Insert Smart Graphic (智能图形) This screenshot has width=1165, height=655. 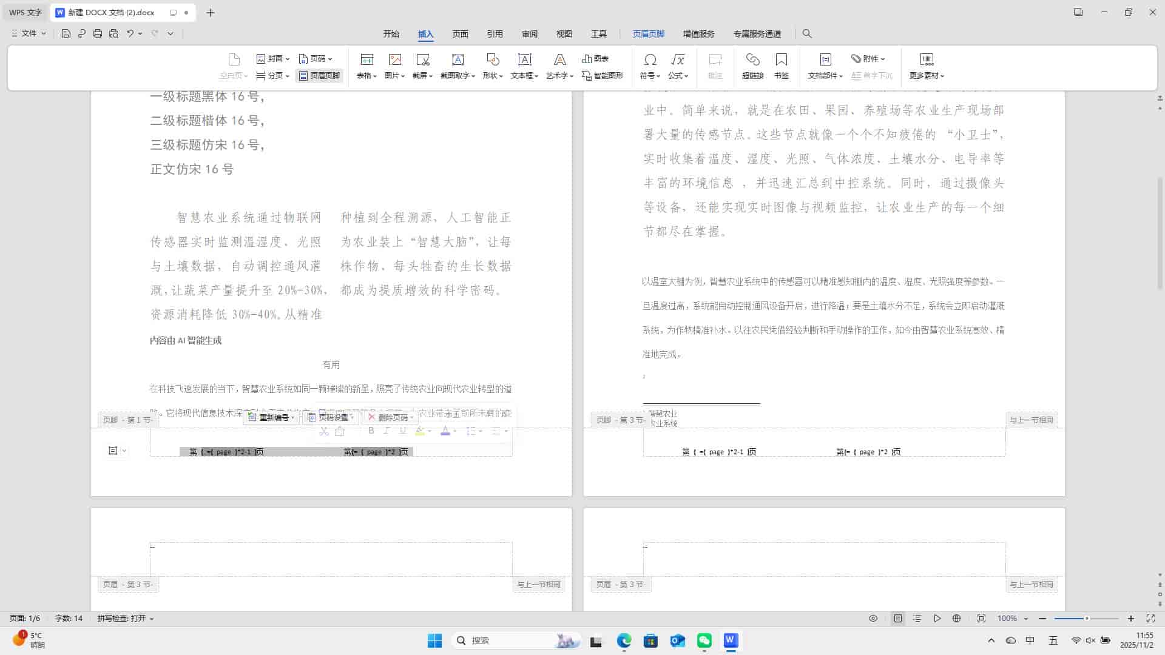point(603,75)
